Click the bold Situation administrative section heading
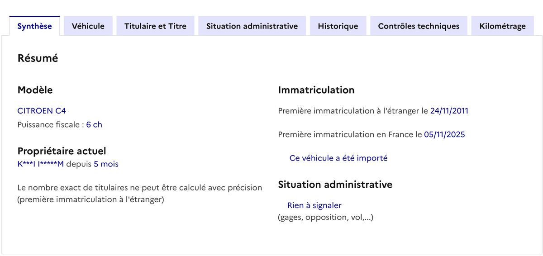The width and height of the screenshot is (543, 256). [335, 185]
